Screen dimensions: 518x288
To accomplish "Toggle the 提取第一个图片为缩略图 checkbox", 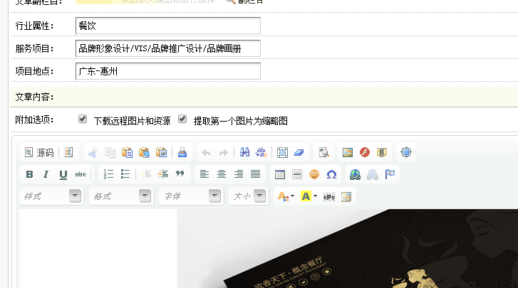I will 182,119.
